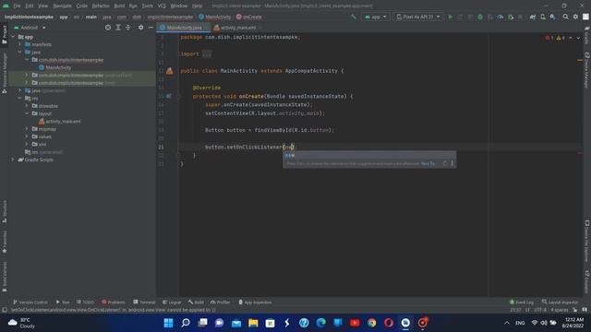
Task: Toggle the Structure tool window stripe
Action: (4, 211)
